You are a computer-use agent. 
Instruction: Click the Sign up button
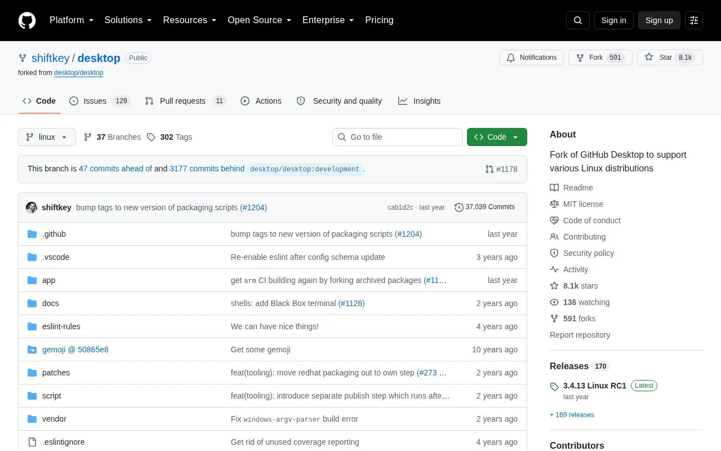click(x=659, y=20)
